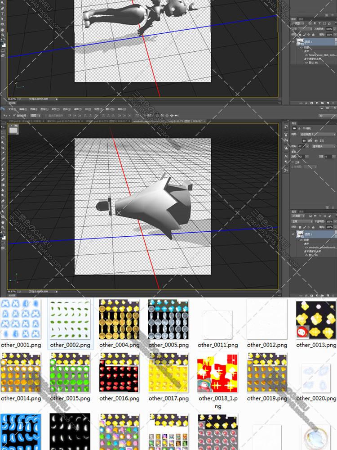
Task: Select the Lasso tool in lower window
Action: click(3, 137)
